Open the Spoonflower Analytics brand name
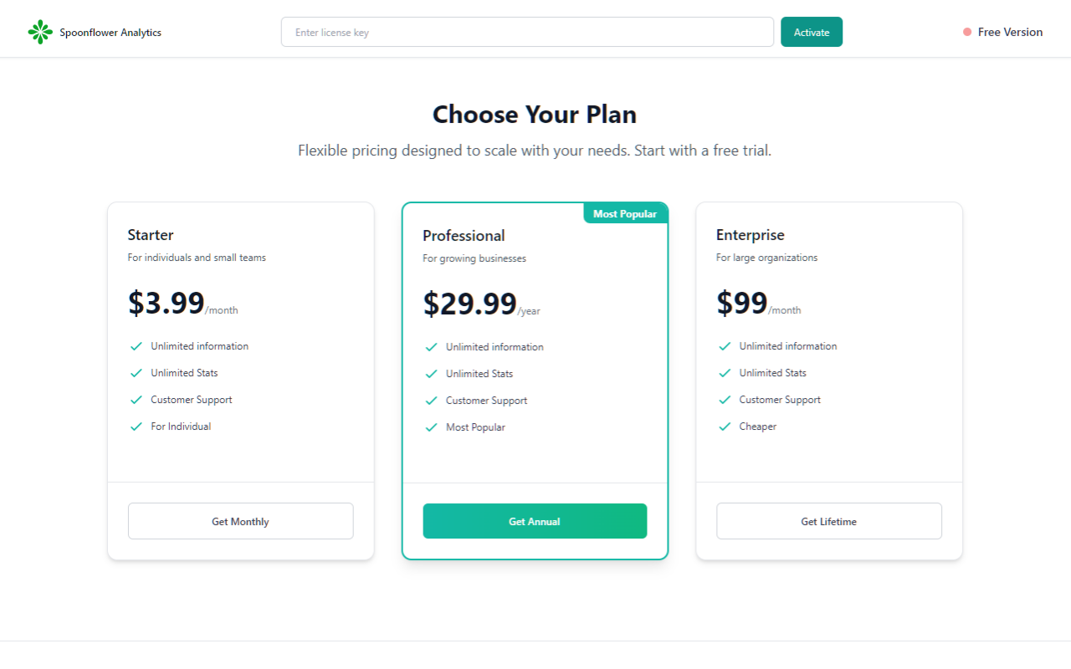Viewport: 1071px width, 669px height. [110, 33]
